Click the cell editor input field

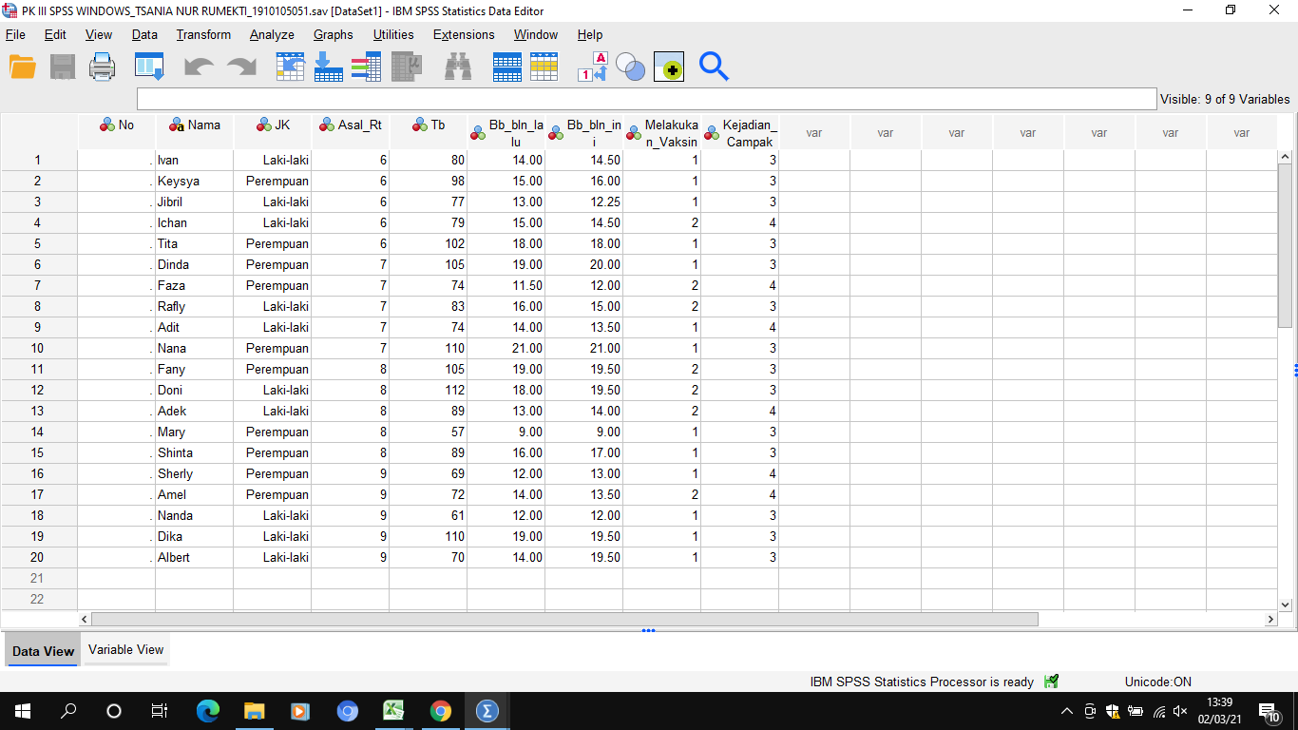[646, 99]
